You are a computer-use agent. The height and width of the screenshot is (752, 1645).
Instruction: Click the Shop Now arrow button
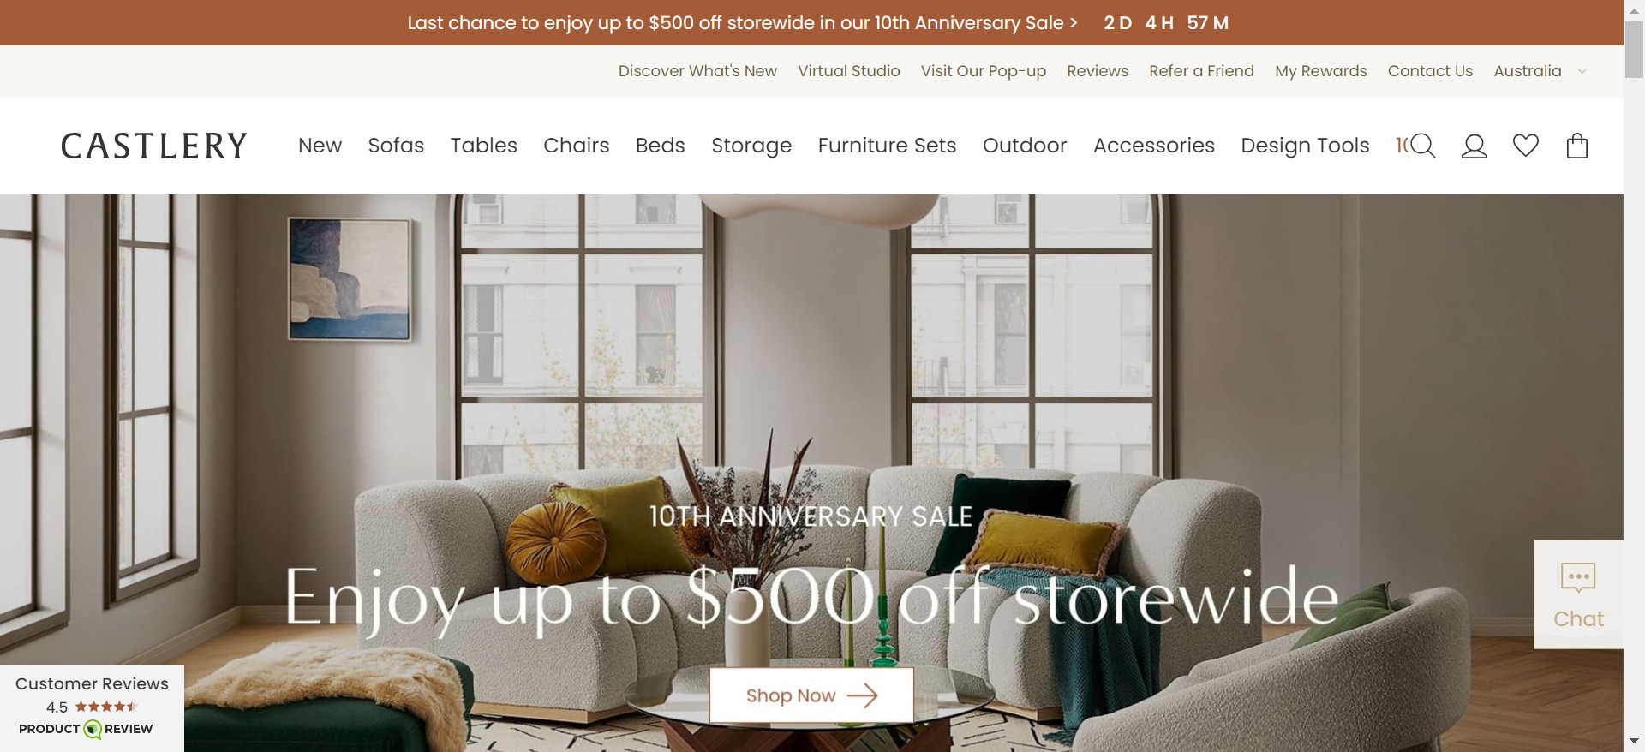coord(811,695)
